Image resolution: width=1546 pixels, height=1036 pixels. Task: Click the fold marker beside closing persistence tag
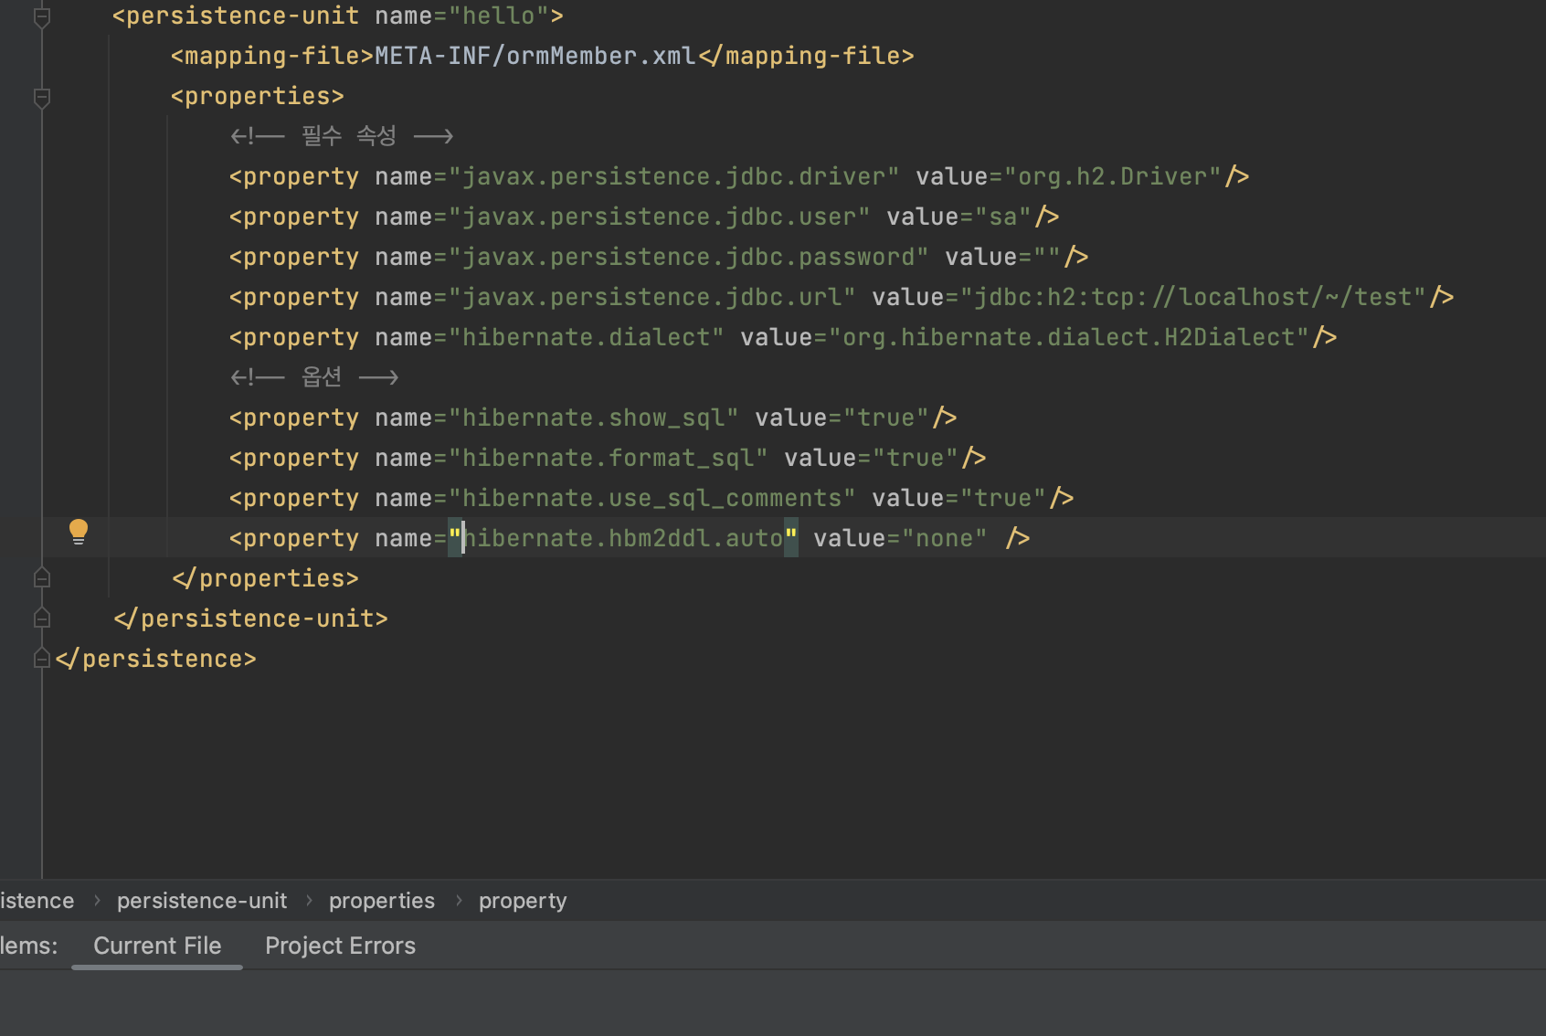[x=42, y=658]
